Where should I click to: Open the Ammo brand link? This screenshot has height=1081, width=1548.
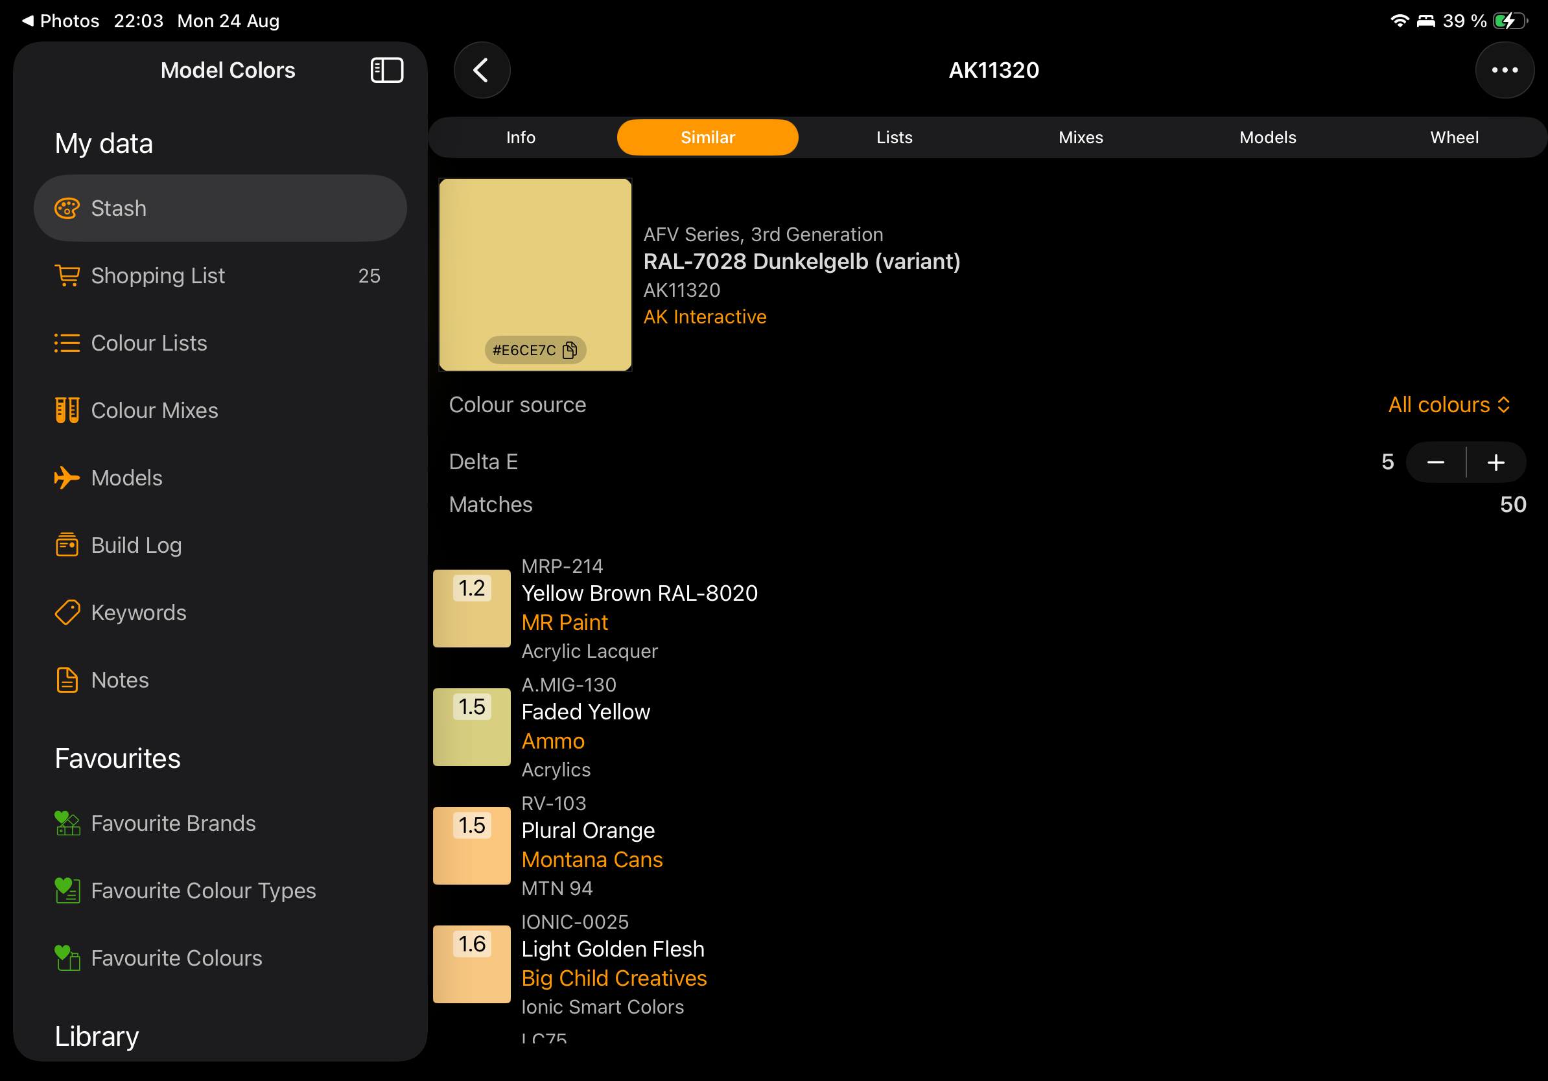(553, 741)
